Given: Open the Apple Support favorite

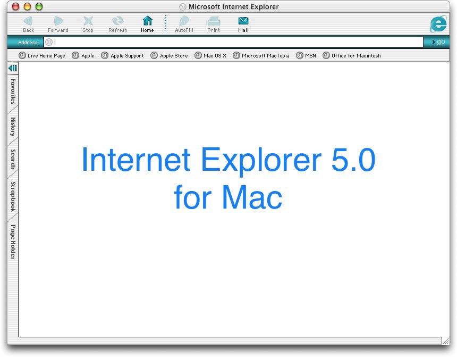Looking at the screenshot, I should click(x=122, y=55).
